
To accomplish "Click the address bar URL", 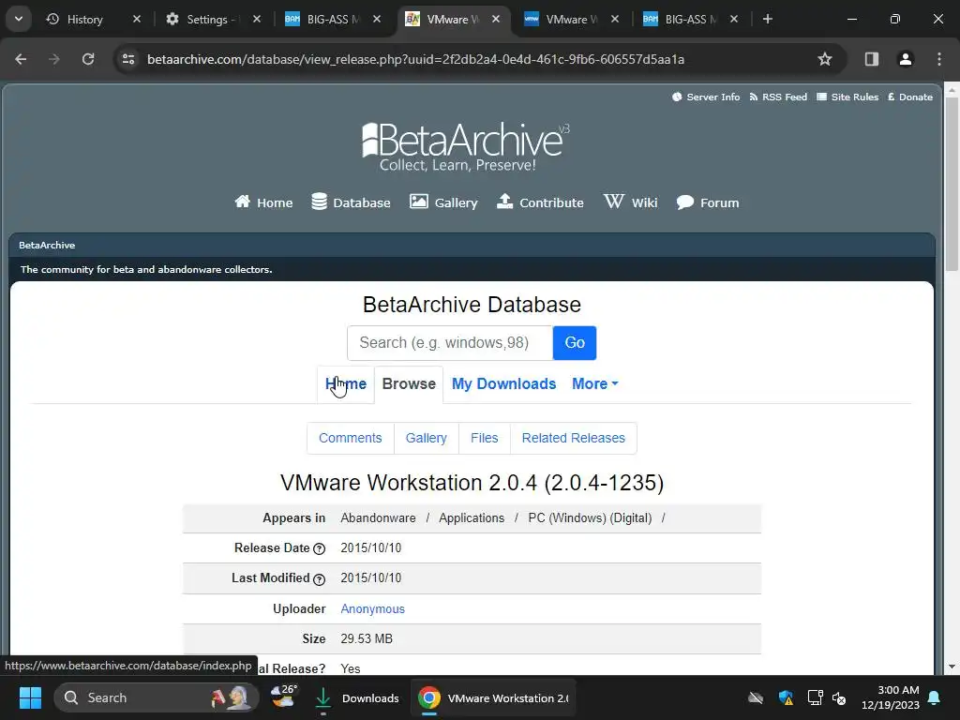I will (x=415, y=59).
